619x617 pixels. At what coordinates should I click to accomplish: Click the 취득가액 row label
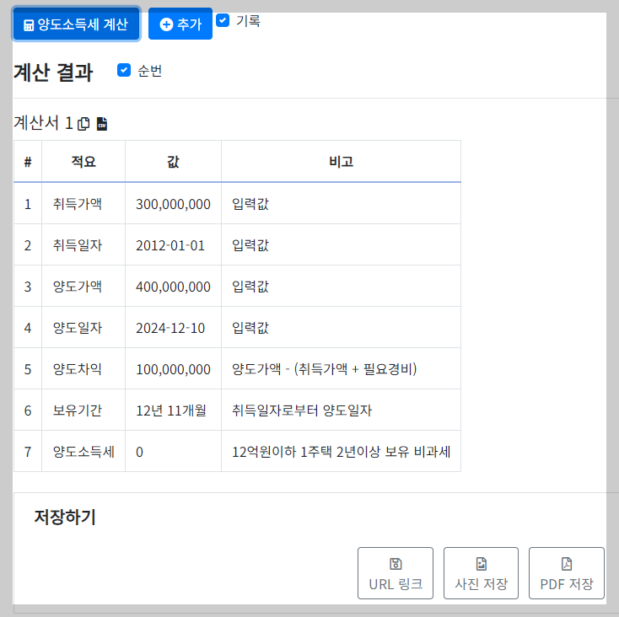tap(78, 204)
